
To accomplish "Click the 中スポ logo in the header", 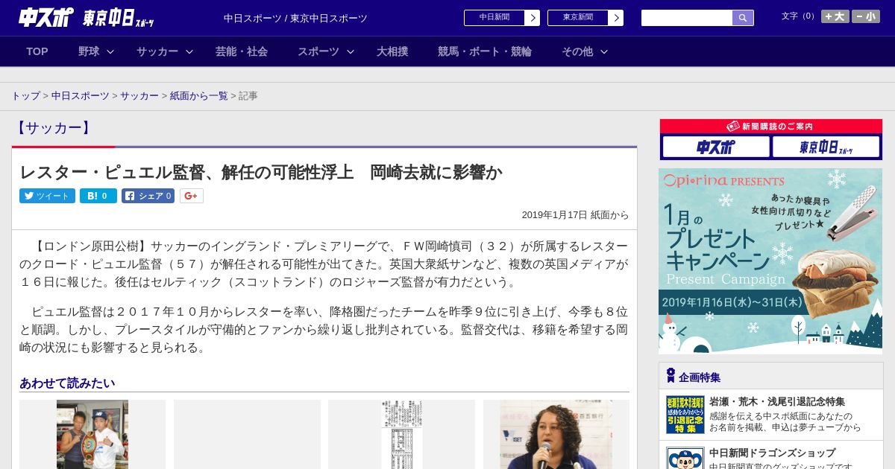I will pyautogui.click(x=46, y=17).
